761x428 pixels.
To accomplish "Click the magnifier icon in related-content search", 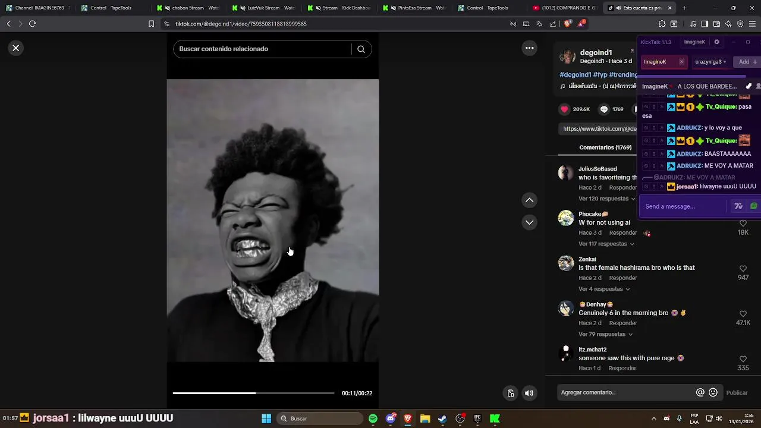I will click(361, 49).
